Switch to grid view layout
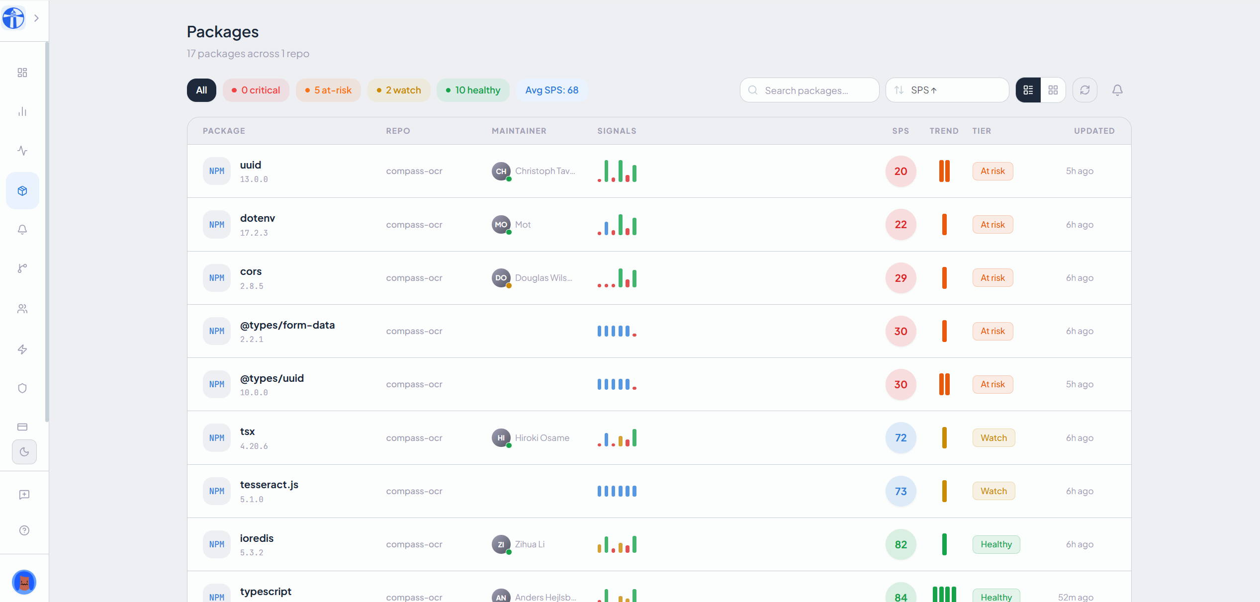1260x602 pixels. pyautogui.click(x=1053, y=90)
